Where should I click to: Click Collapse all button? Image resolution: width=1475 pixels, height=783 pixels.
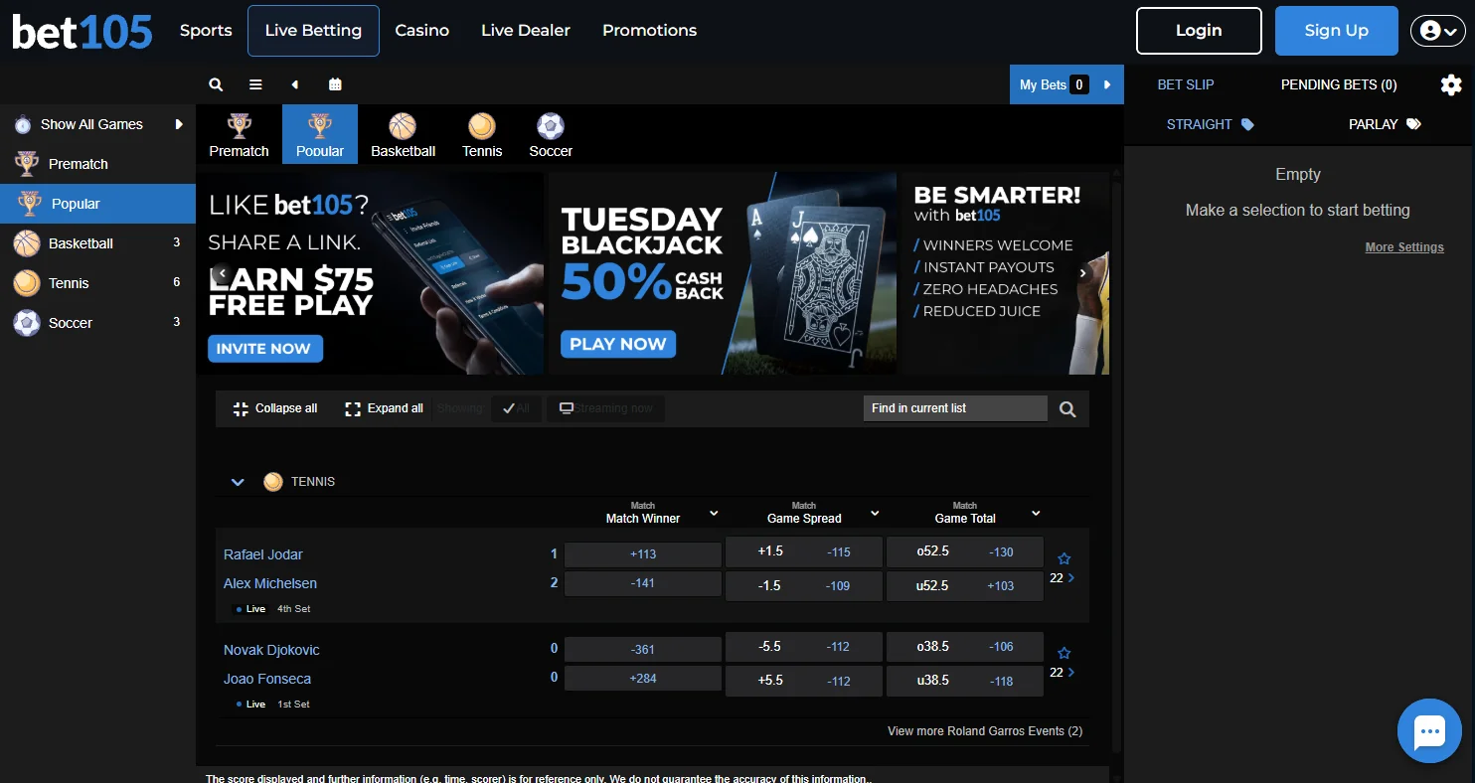coord(275,408)
